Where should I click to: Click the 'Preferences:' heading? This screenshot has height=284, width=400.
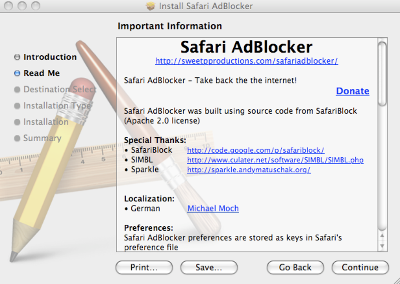click(149, 228)
